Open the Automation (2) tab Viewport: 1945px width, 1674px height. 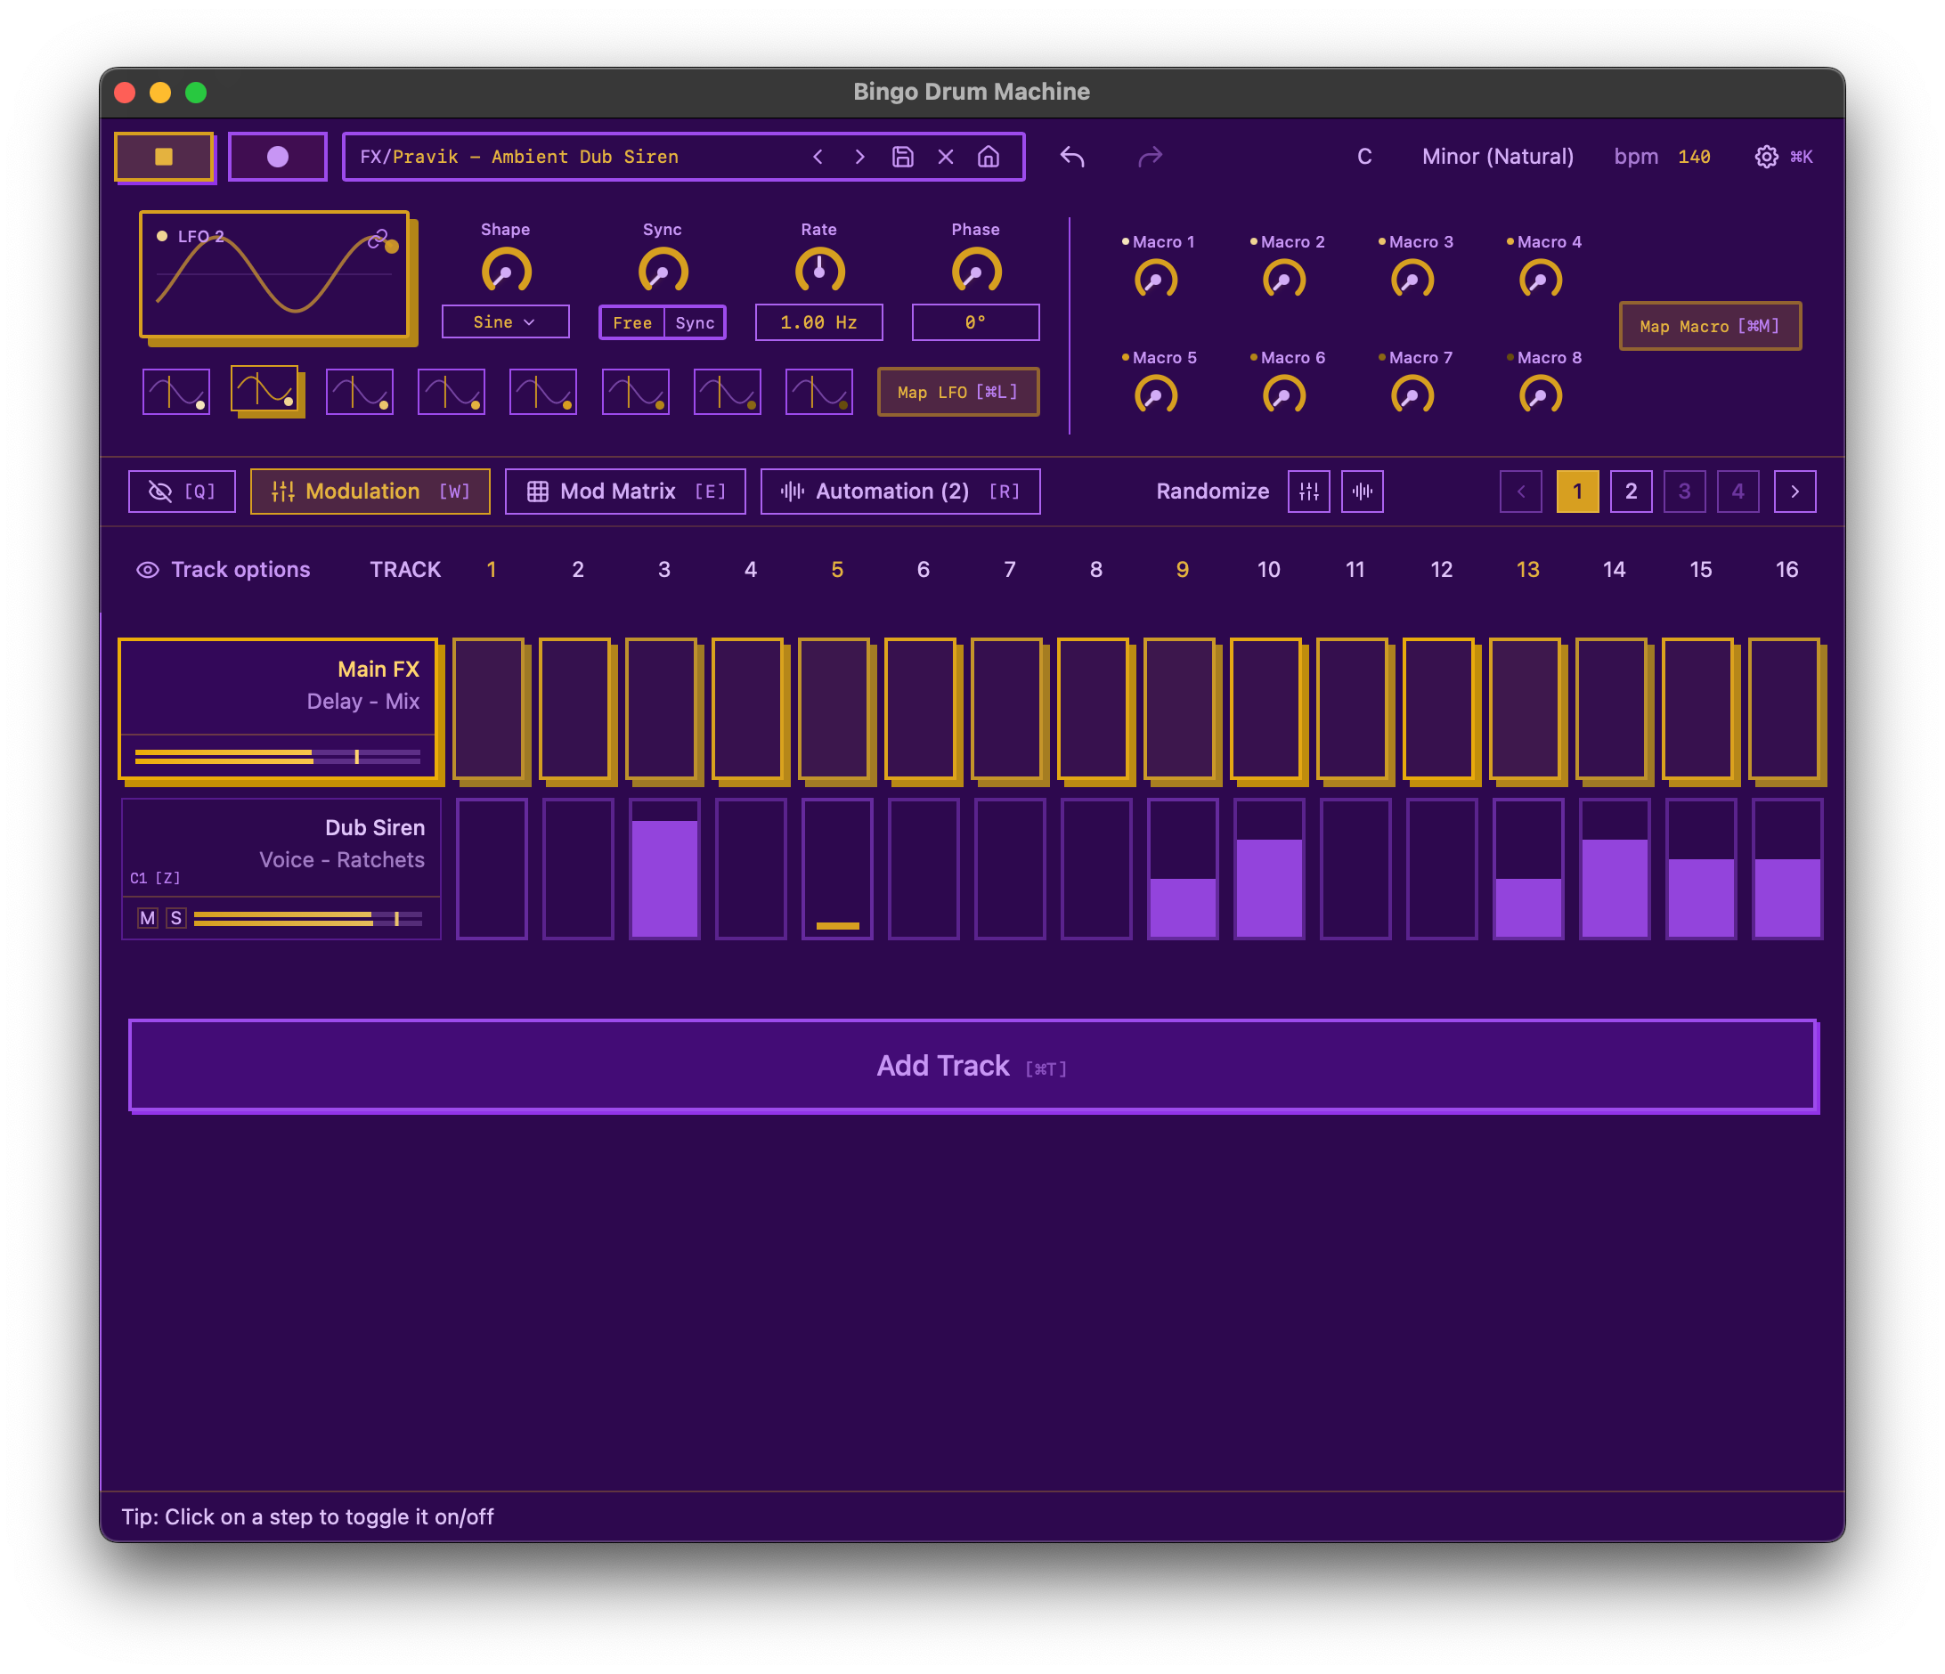(x=899, y=492)
